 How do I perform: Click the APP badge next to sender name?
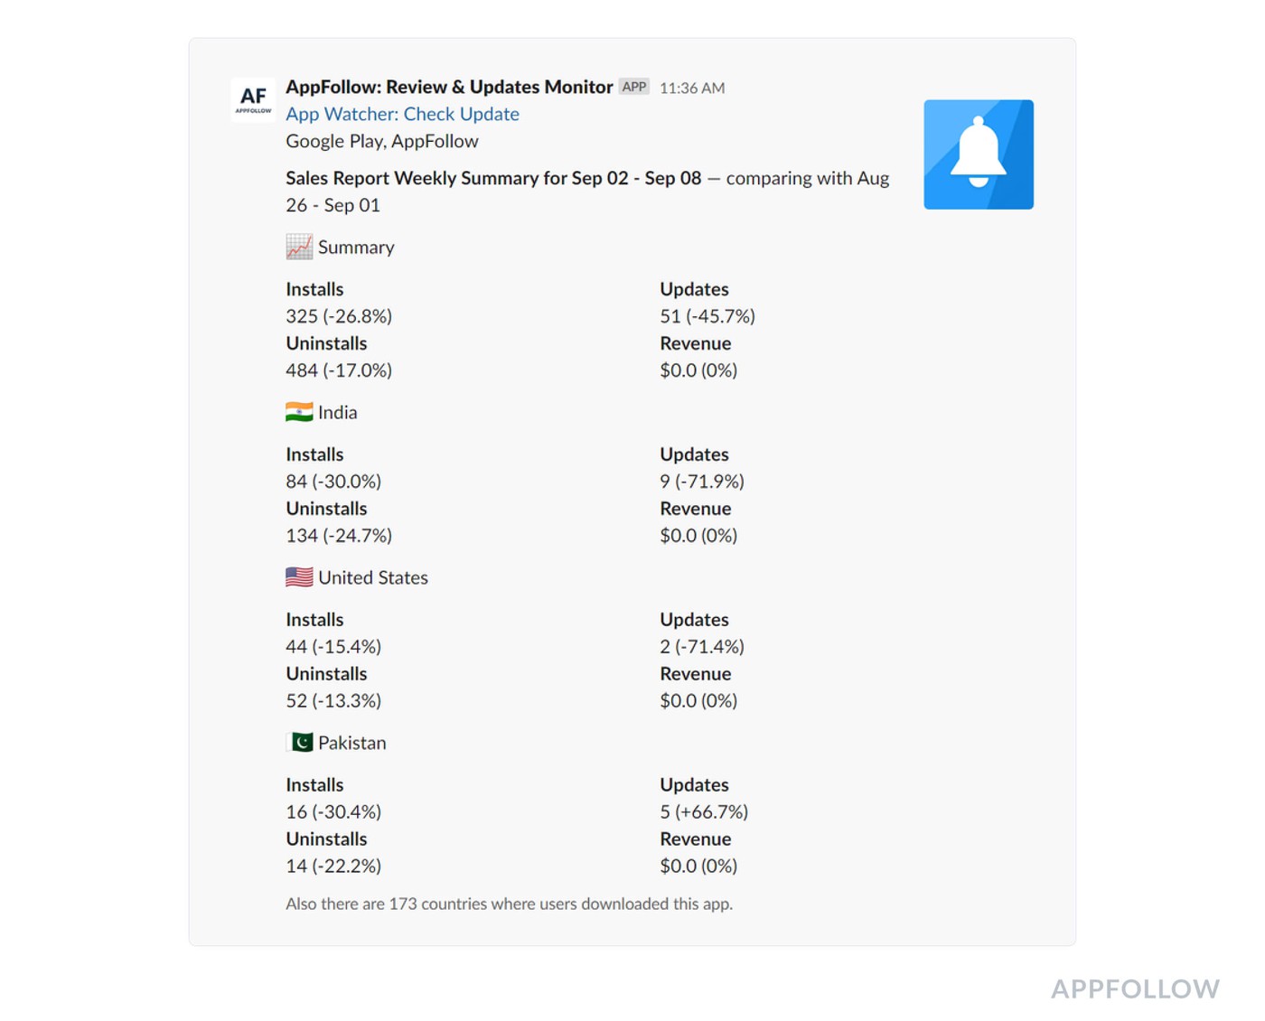(x=633, y=87)
